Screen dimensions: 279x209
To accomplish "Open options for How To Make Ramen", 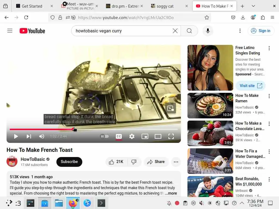I will (x=269, y=96).
